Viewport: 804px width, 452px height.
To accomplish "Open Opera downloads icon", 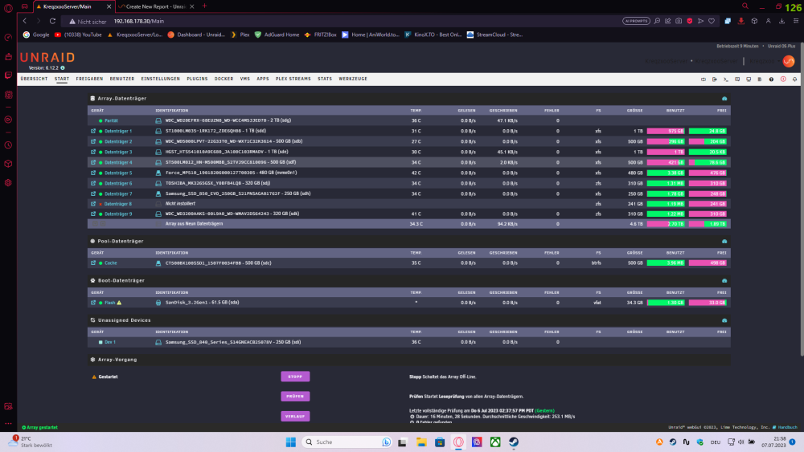I will (782, 21).
